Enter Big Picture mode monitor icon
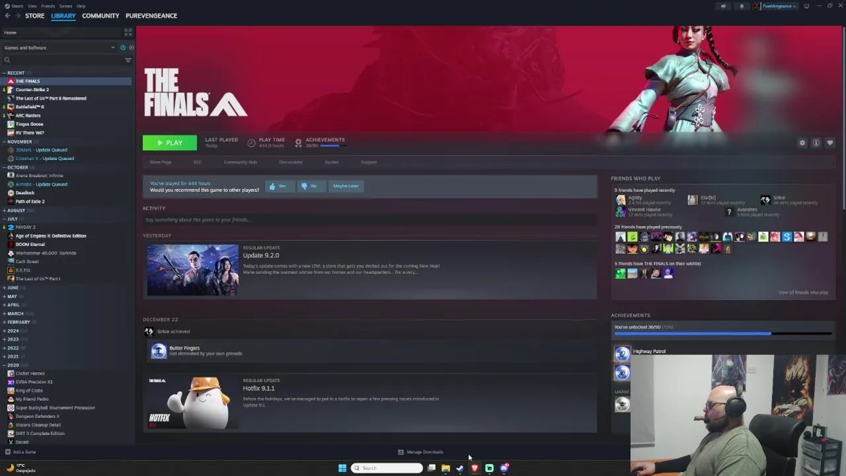Viewport: 846px width, 476px height. (806, 6)
